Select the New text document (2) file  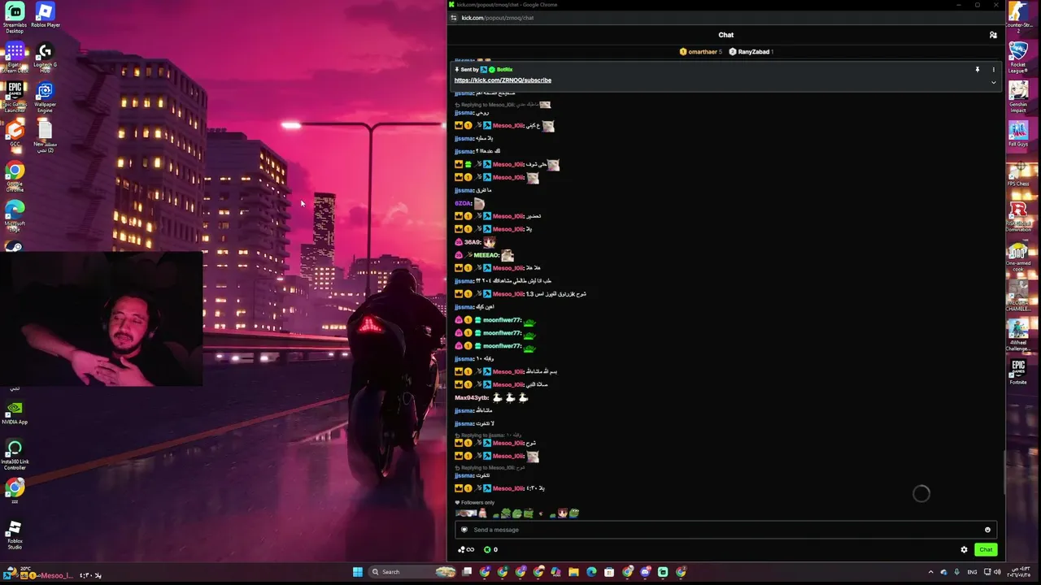(46, 136)
